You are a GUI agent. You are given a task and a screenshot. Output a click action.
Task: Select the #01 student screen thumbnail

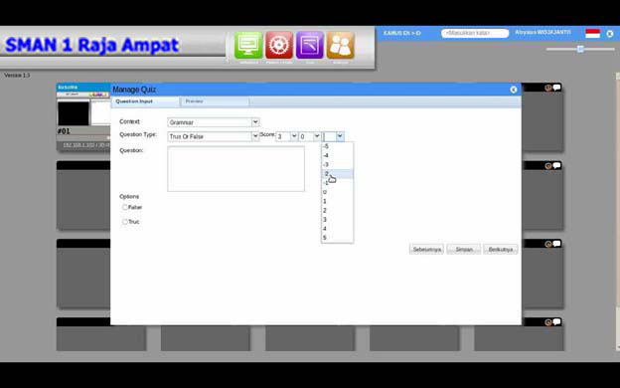pyautogui.click(x=83, y=116)
